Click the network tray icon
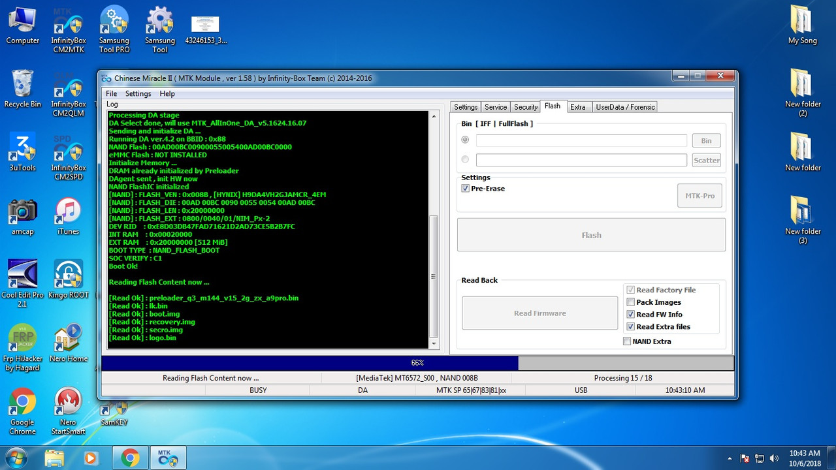 [x=760, y=458]
